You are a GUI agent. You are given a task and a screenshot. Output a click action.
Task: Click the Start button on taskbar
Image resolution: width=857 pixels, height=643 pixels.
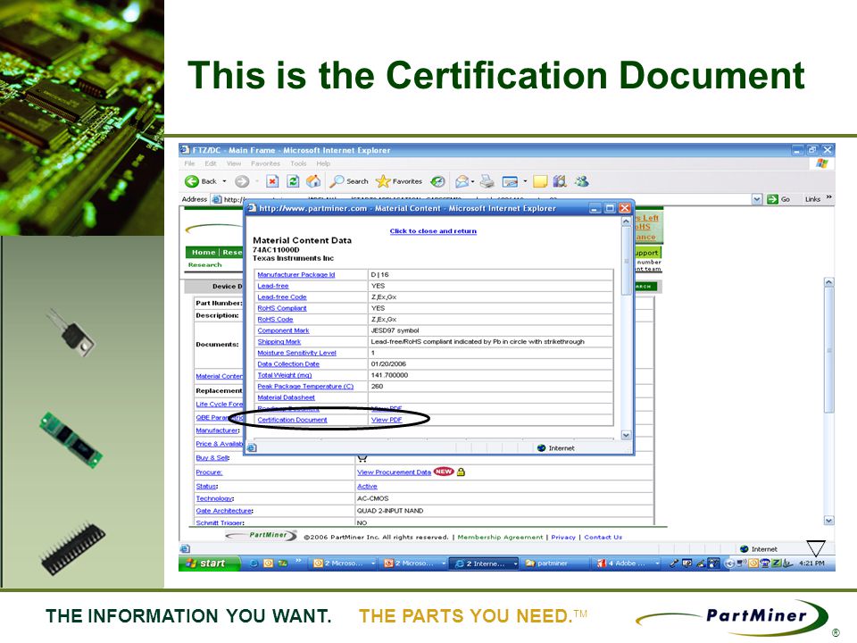(209, 564)
